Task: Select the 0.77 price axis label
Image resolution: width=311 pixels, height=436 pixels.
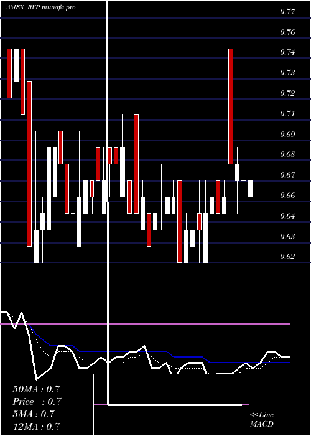Action: coord(287,12)
